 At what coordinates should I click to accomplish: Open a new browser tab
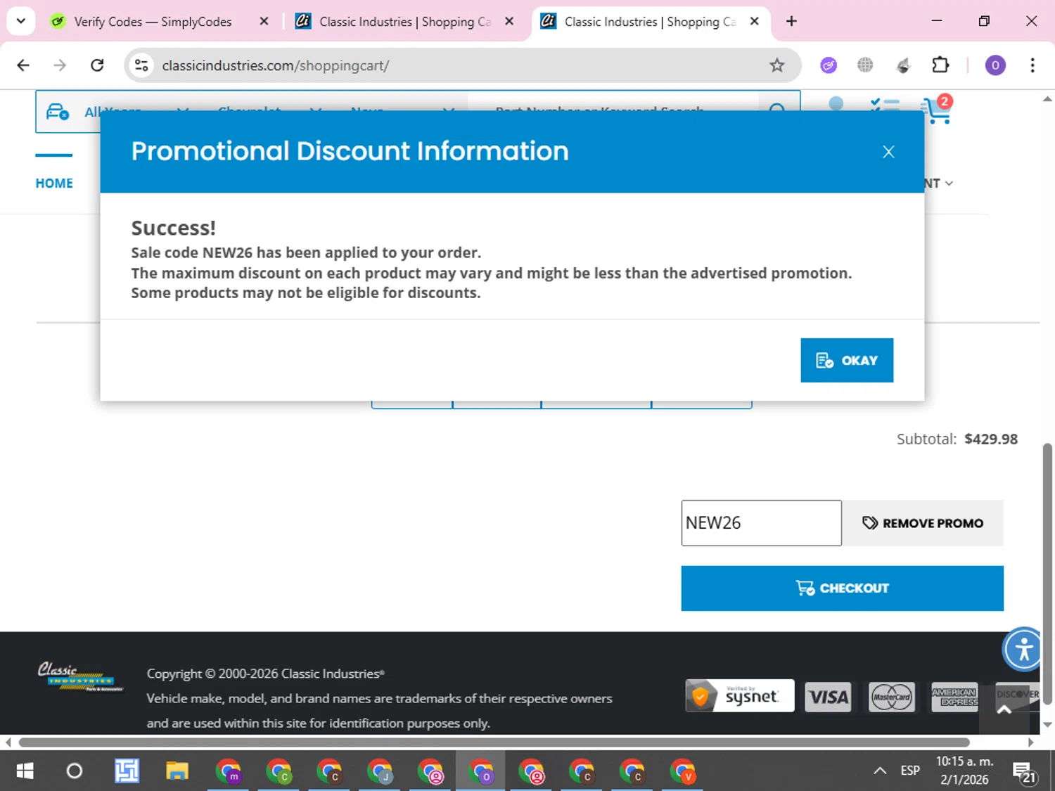click(791, 22)
